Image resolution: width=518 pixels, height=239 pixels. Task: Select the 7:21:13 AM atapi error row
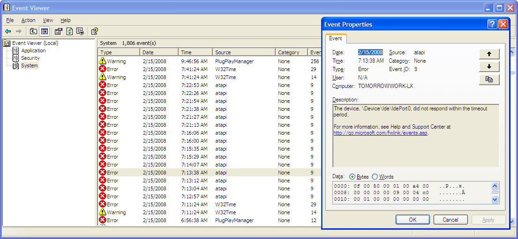click(x=210, y=124)
